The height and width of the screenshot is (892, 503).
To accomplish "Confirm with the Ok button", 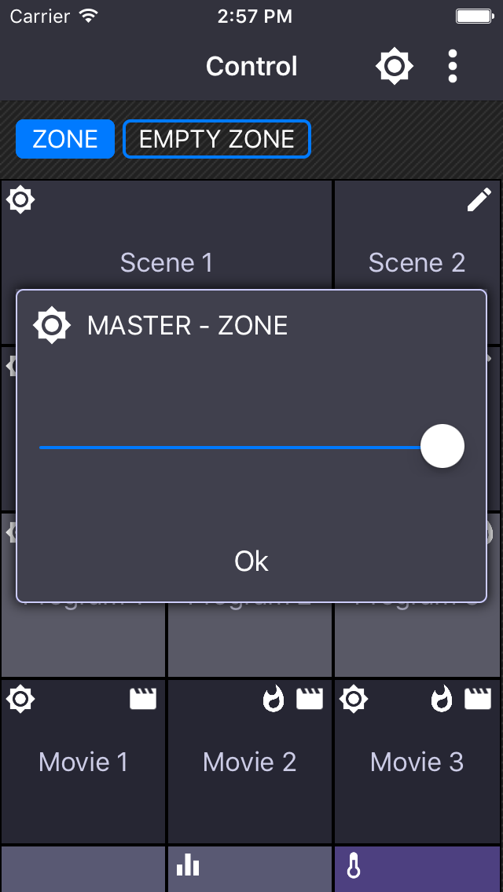I will click(x=251, y=561).
